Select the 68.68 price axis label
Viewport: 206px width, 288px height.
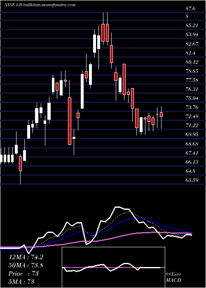(192, 144)
